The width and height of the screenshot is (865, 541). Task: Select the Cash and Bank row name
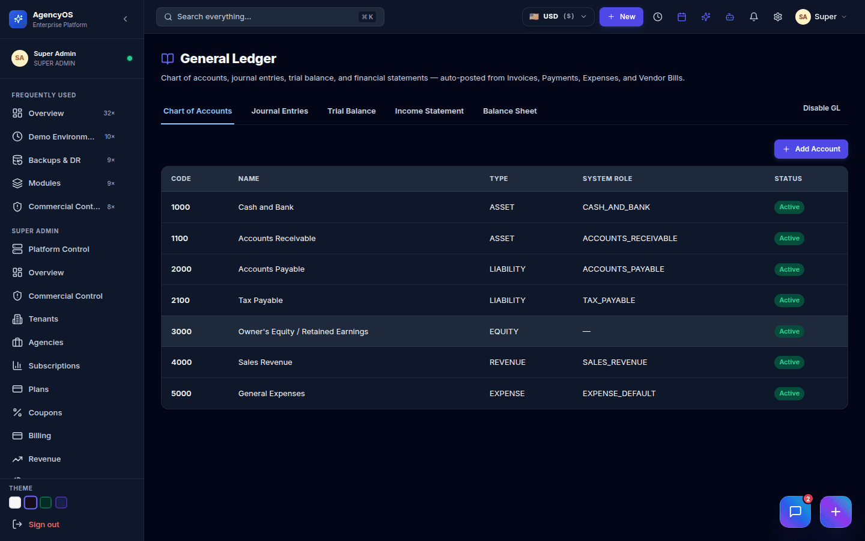[266, 207]
